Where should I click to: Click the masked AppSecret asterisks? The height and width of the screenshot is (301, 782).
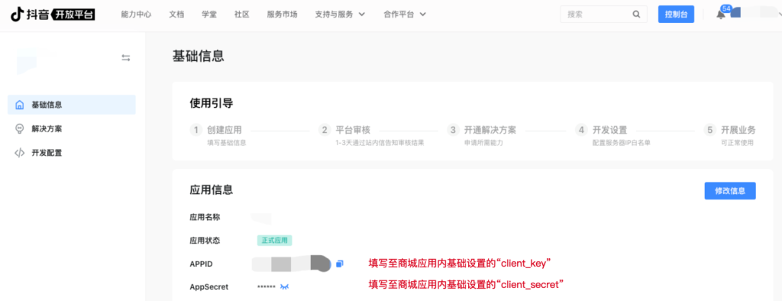267,287
